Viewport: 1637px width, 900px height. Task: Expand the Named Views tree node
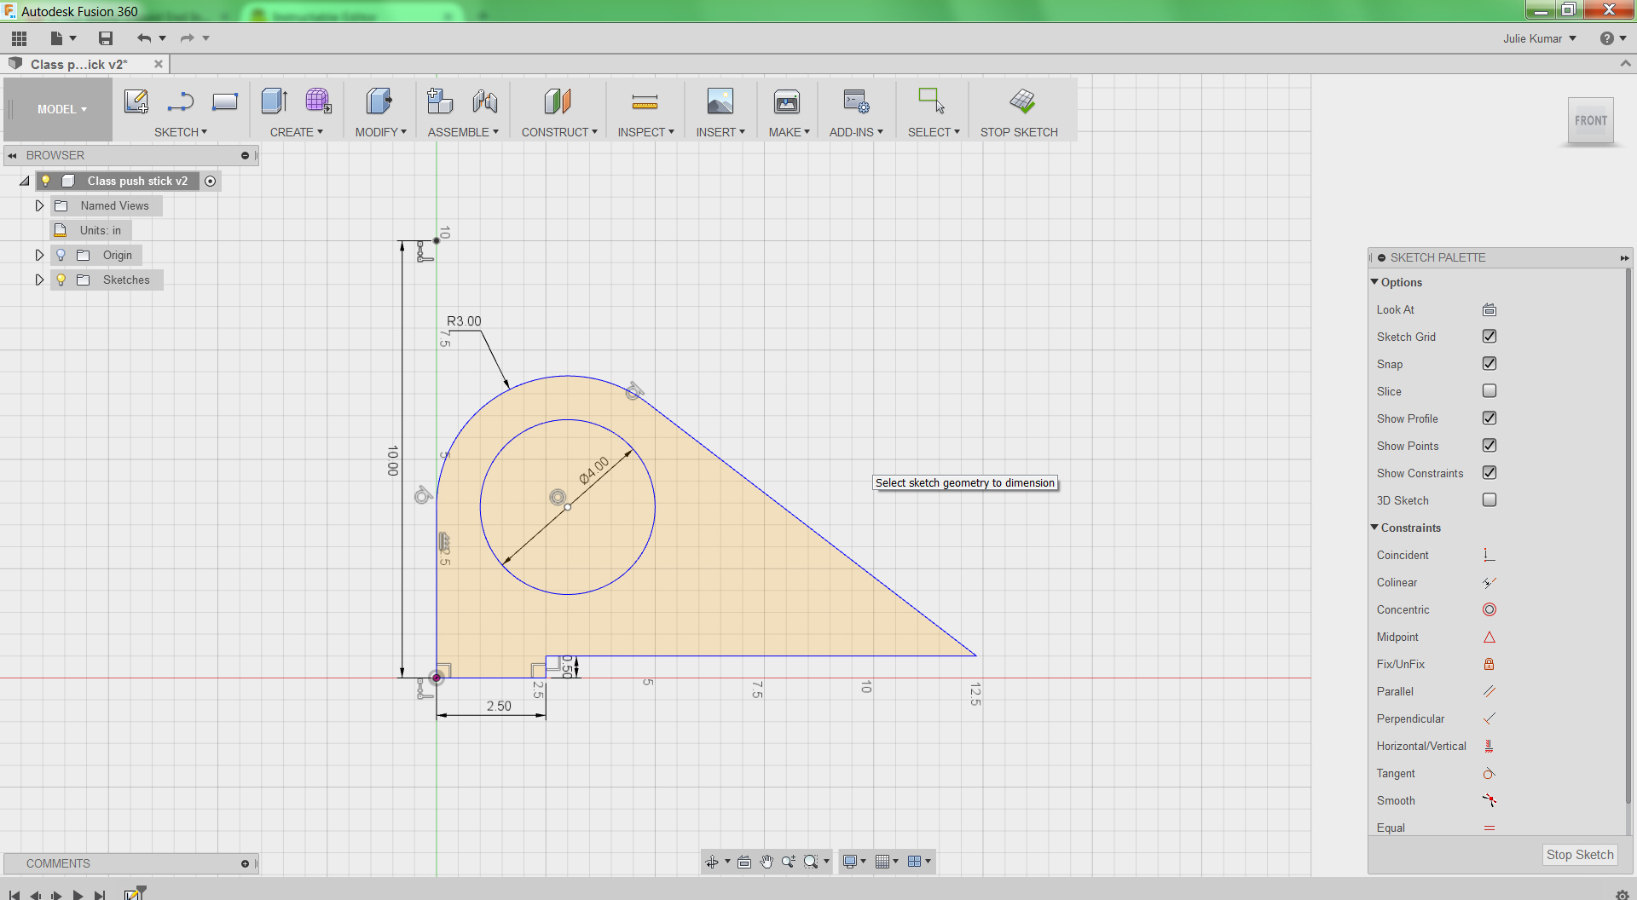(39, 205)
